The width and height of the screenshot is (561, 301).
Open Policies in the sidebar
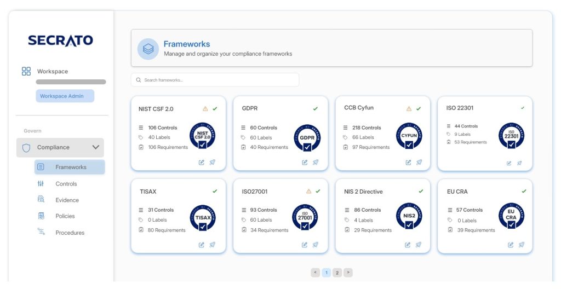pos(65,216)
